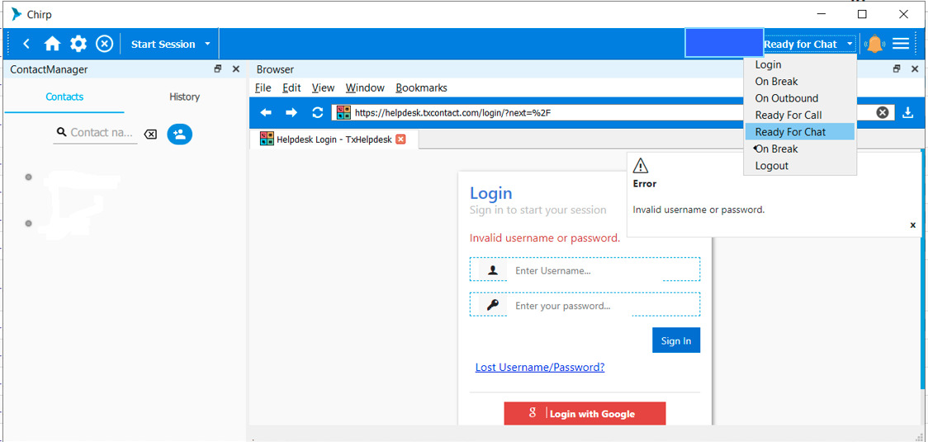Click the first contact status dot
Image resolution: width=928 pixels, height=442 pixels.
[28, 177]
